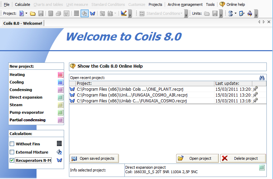
Task: Click the Units open folder icon
Action: click(x=207, y=13)
